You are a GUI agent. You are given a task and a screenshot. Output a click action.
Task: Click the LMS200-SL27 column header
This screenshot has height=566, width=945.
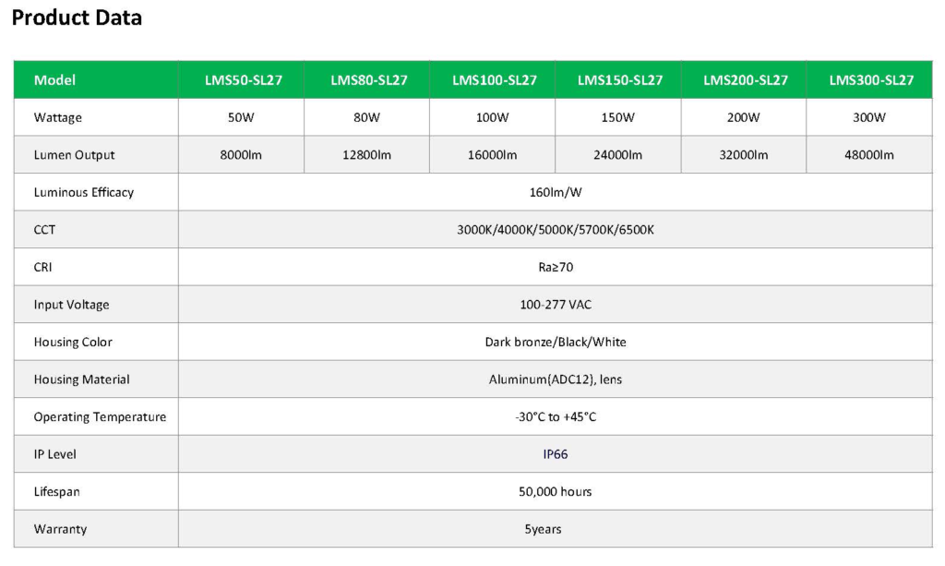746,80
